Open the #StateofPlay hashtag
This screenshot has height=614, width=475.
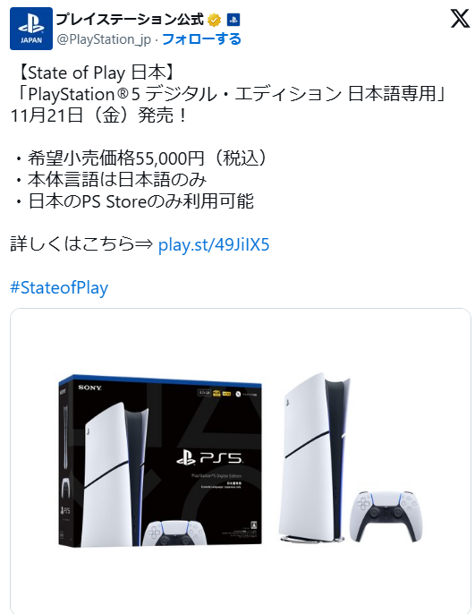(x=59, y=288)
